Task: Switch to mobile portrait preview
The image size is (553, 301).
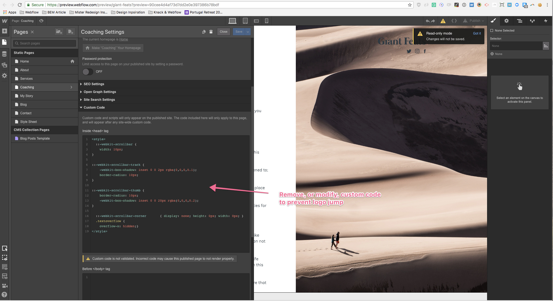Action: 266,21
